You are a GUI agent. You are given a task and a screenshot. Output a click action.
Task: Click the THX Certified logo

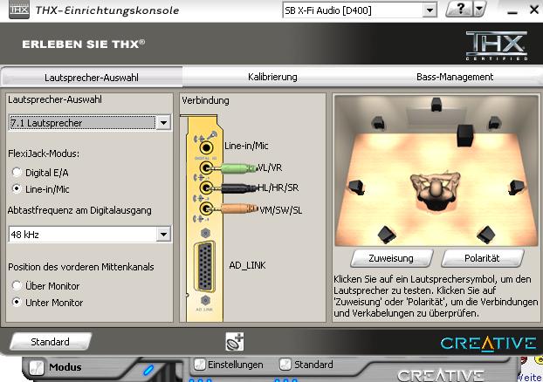(x=497, y=45)
